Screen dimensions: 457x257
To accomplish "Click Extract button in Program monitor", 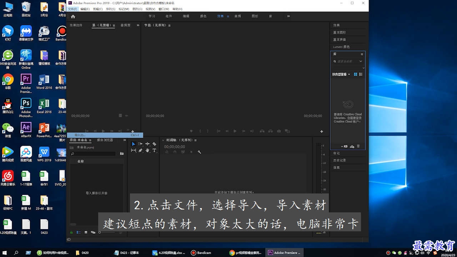I will pyautogui.click(x=270, y=131).
